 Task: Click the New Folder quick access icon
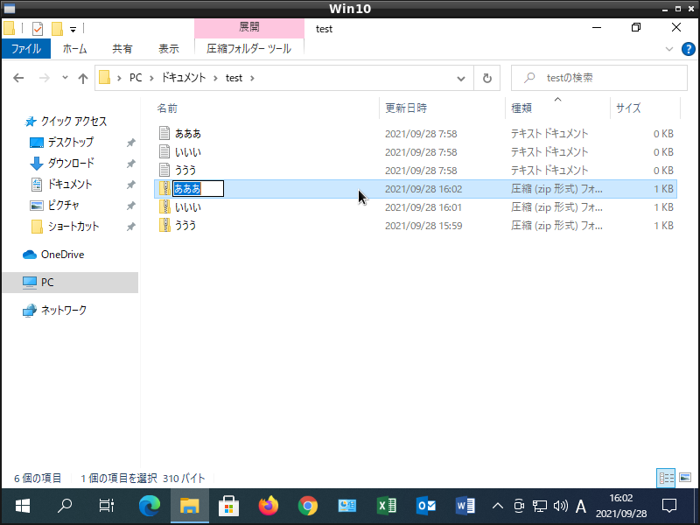pos(57,29)
